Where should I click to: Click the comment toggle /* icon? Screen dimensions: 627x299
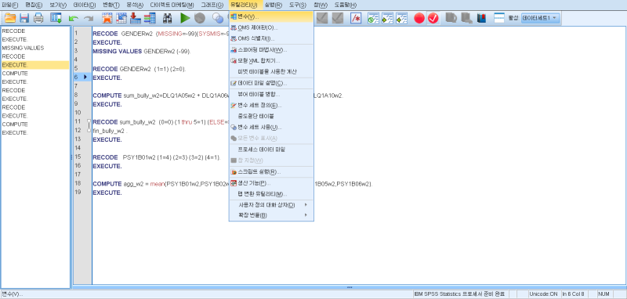(x=356, y=18)
